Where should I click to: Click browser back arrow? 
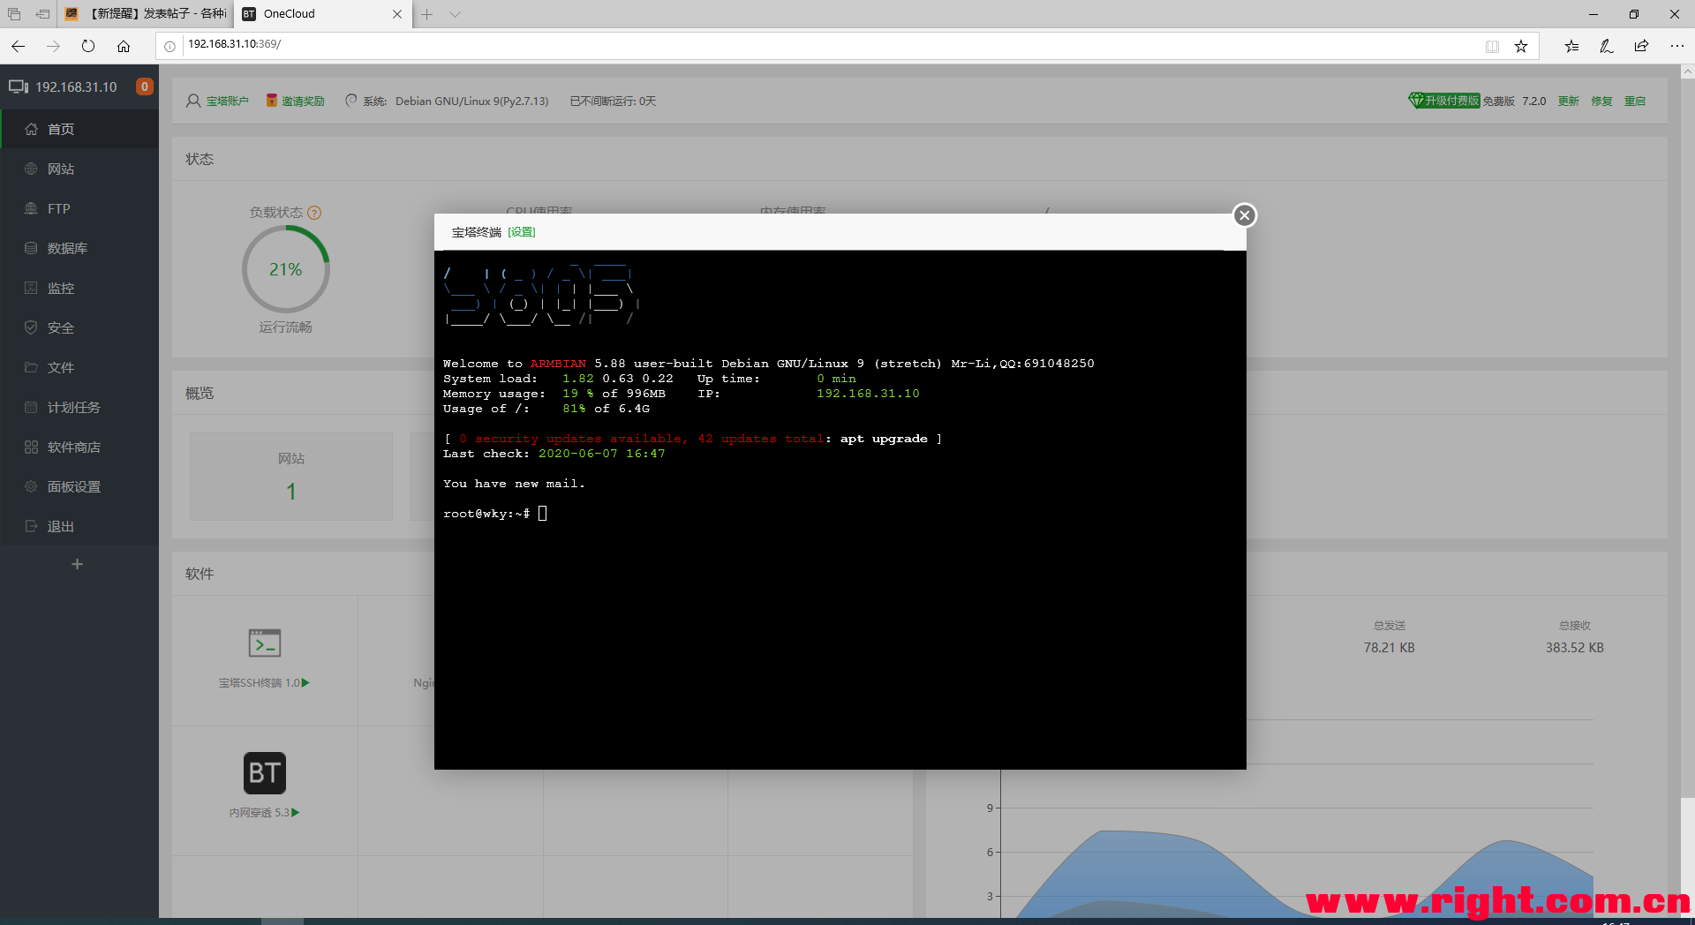[x=19, y=46]
